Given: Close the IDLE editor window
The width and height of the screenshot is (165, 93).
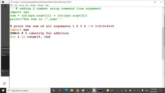Looking at the screenshot, I should pyautogui.click(x=161, y=2).
